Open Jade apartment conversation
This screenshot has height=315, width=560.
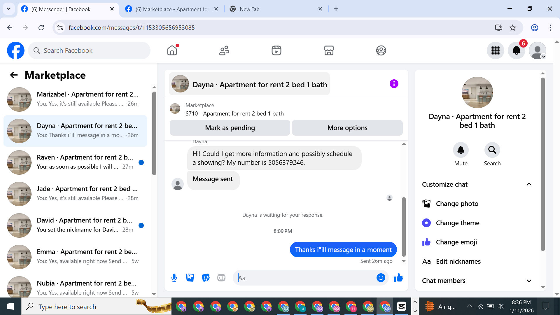[75, 194]
